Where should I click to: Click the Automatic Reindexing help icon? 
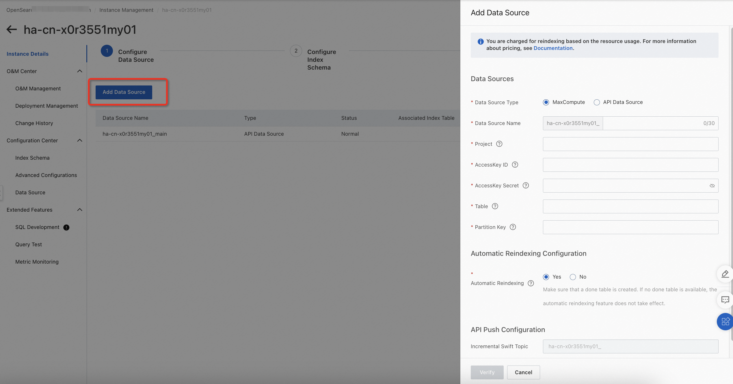tap(531, 283)
